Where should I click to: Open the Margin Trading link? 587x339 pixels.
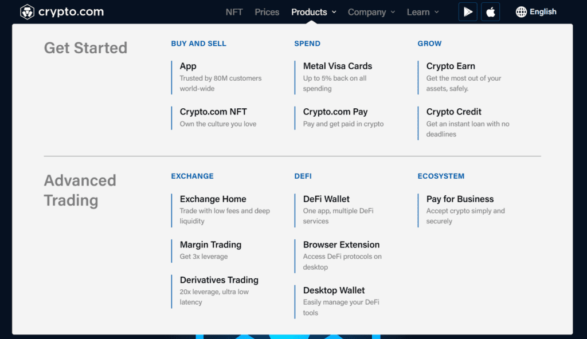210,245
